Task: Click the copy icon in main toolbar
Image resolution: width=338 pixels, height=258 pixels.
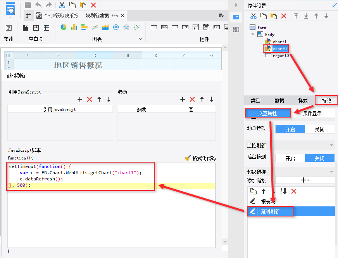Action: 72,5
